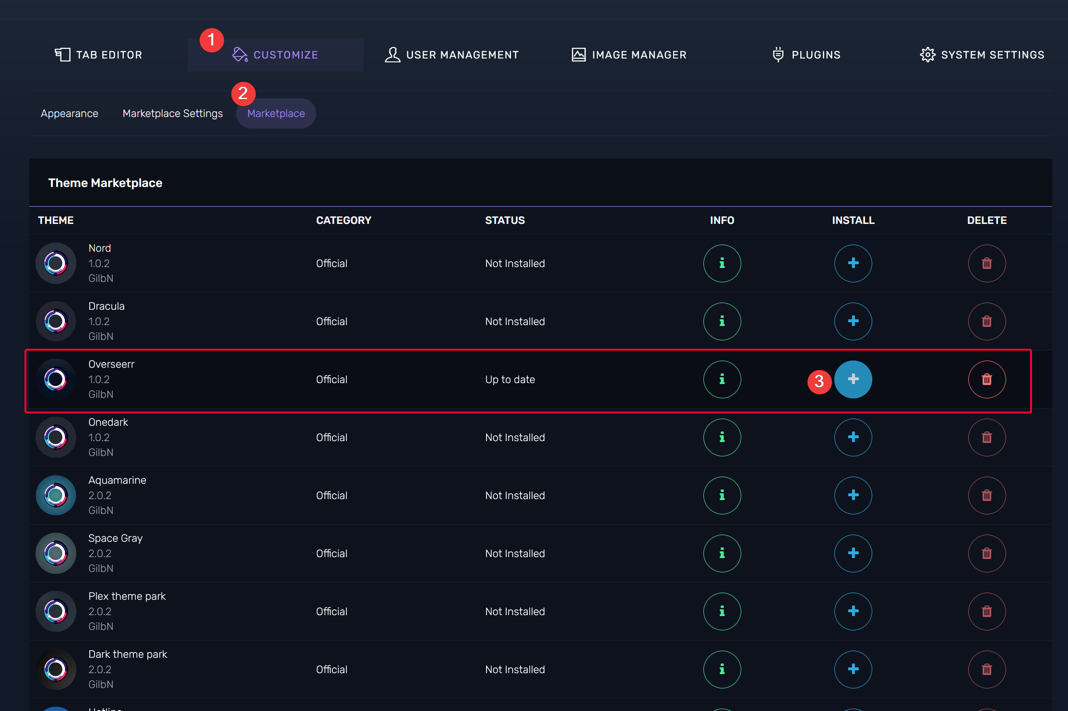Viewport: 1068px width, 711px height.
Task: Click the Space Gray theme name
Action: (116, 538)
